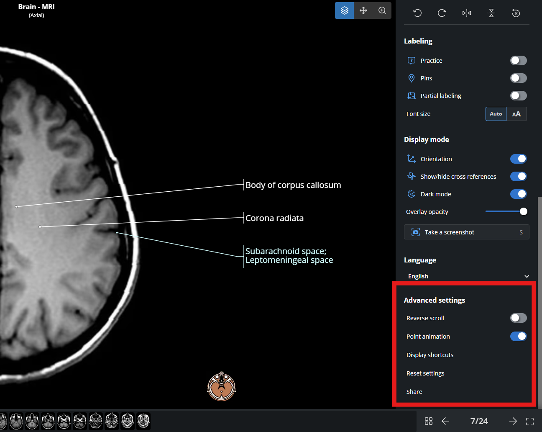
Task: Activate the pan move tool
Action: 363,10
